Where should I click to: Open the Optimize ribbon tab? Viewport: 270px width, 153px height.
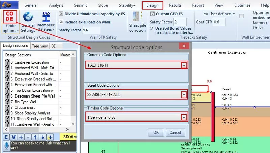click(x=242, y=5)
